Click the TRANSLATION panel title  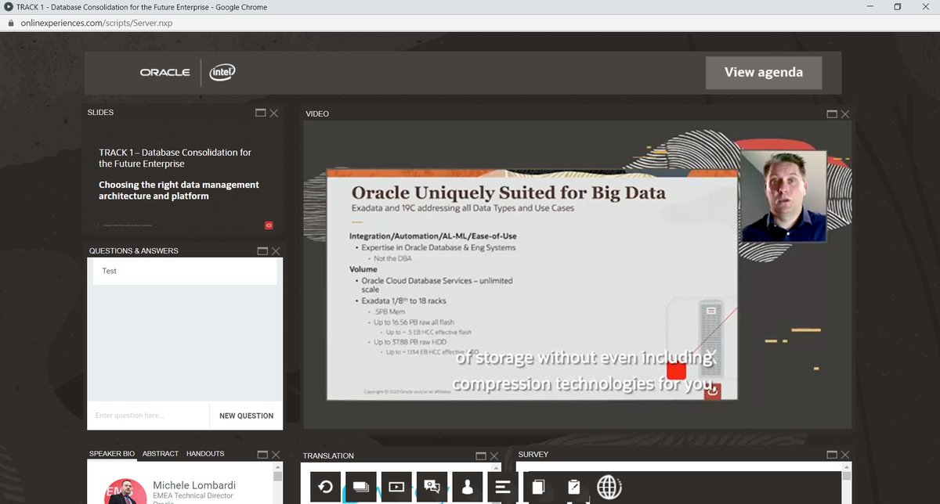point(328,455)
